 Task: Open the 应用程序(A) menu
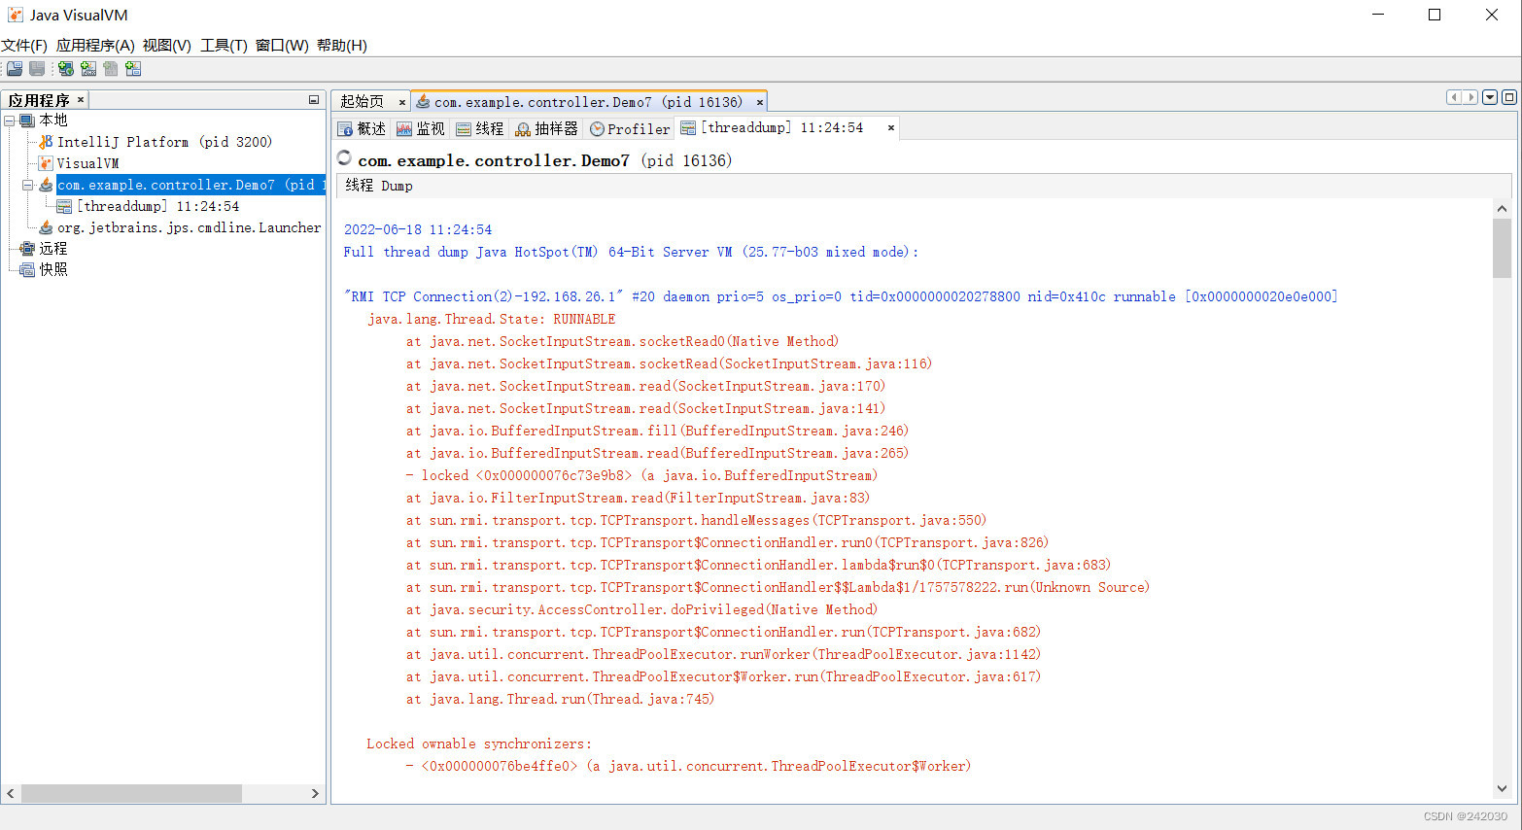[x=95, y=46]
